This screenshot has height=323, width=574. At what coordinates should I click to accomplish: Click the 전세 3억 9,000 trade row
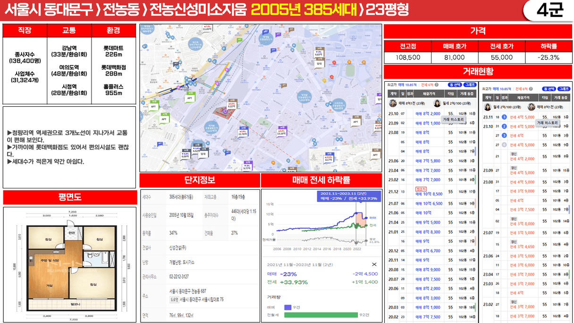527,191
